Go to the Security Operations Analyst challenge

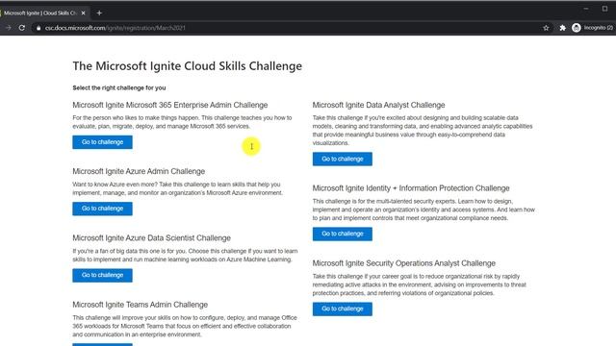pos(343,309)
